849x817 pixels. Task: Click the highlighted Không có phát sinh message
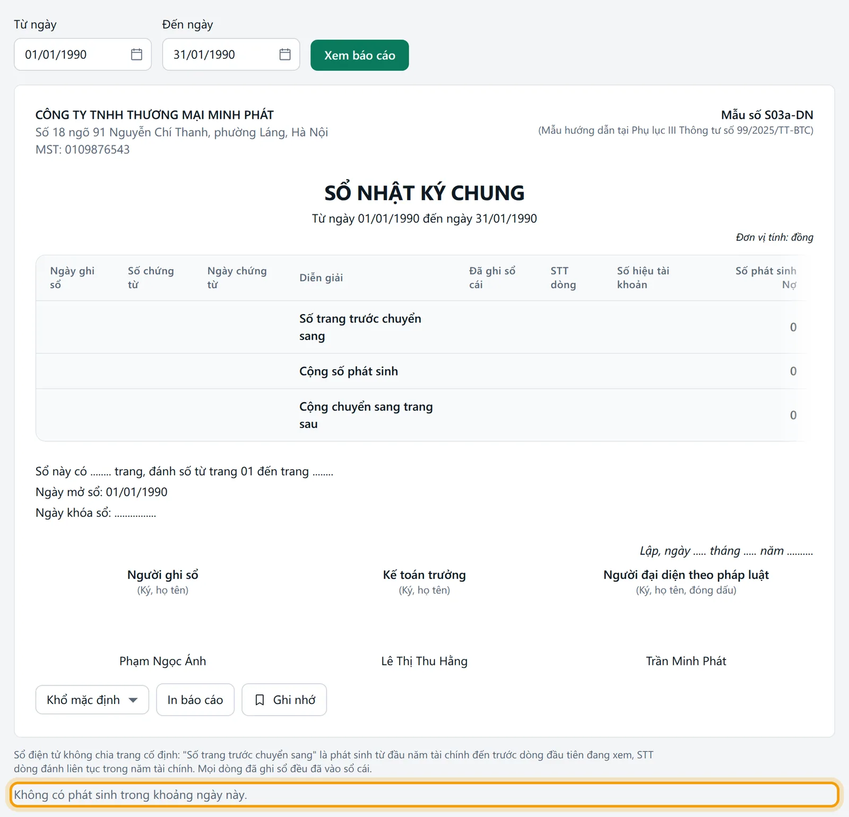click(424, 795)
